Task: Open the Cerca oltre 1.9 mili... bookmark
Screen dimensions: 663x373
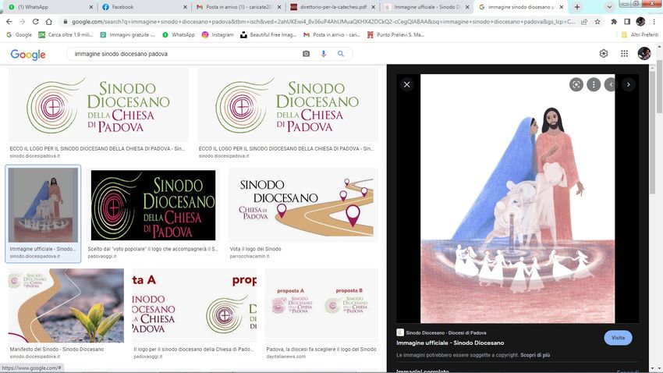Action: [x=66, y=34]
